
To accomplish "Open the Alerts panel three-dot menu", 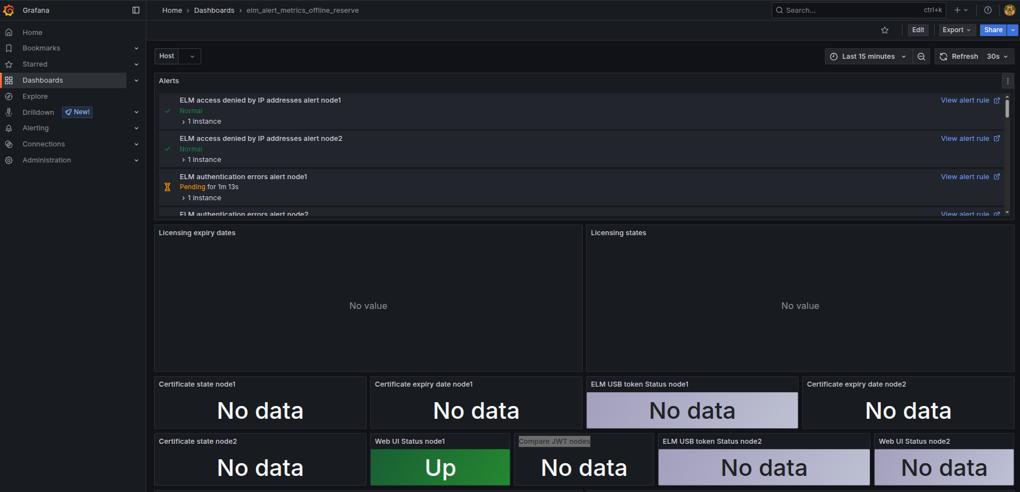I will [x=1008, y=81].
